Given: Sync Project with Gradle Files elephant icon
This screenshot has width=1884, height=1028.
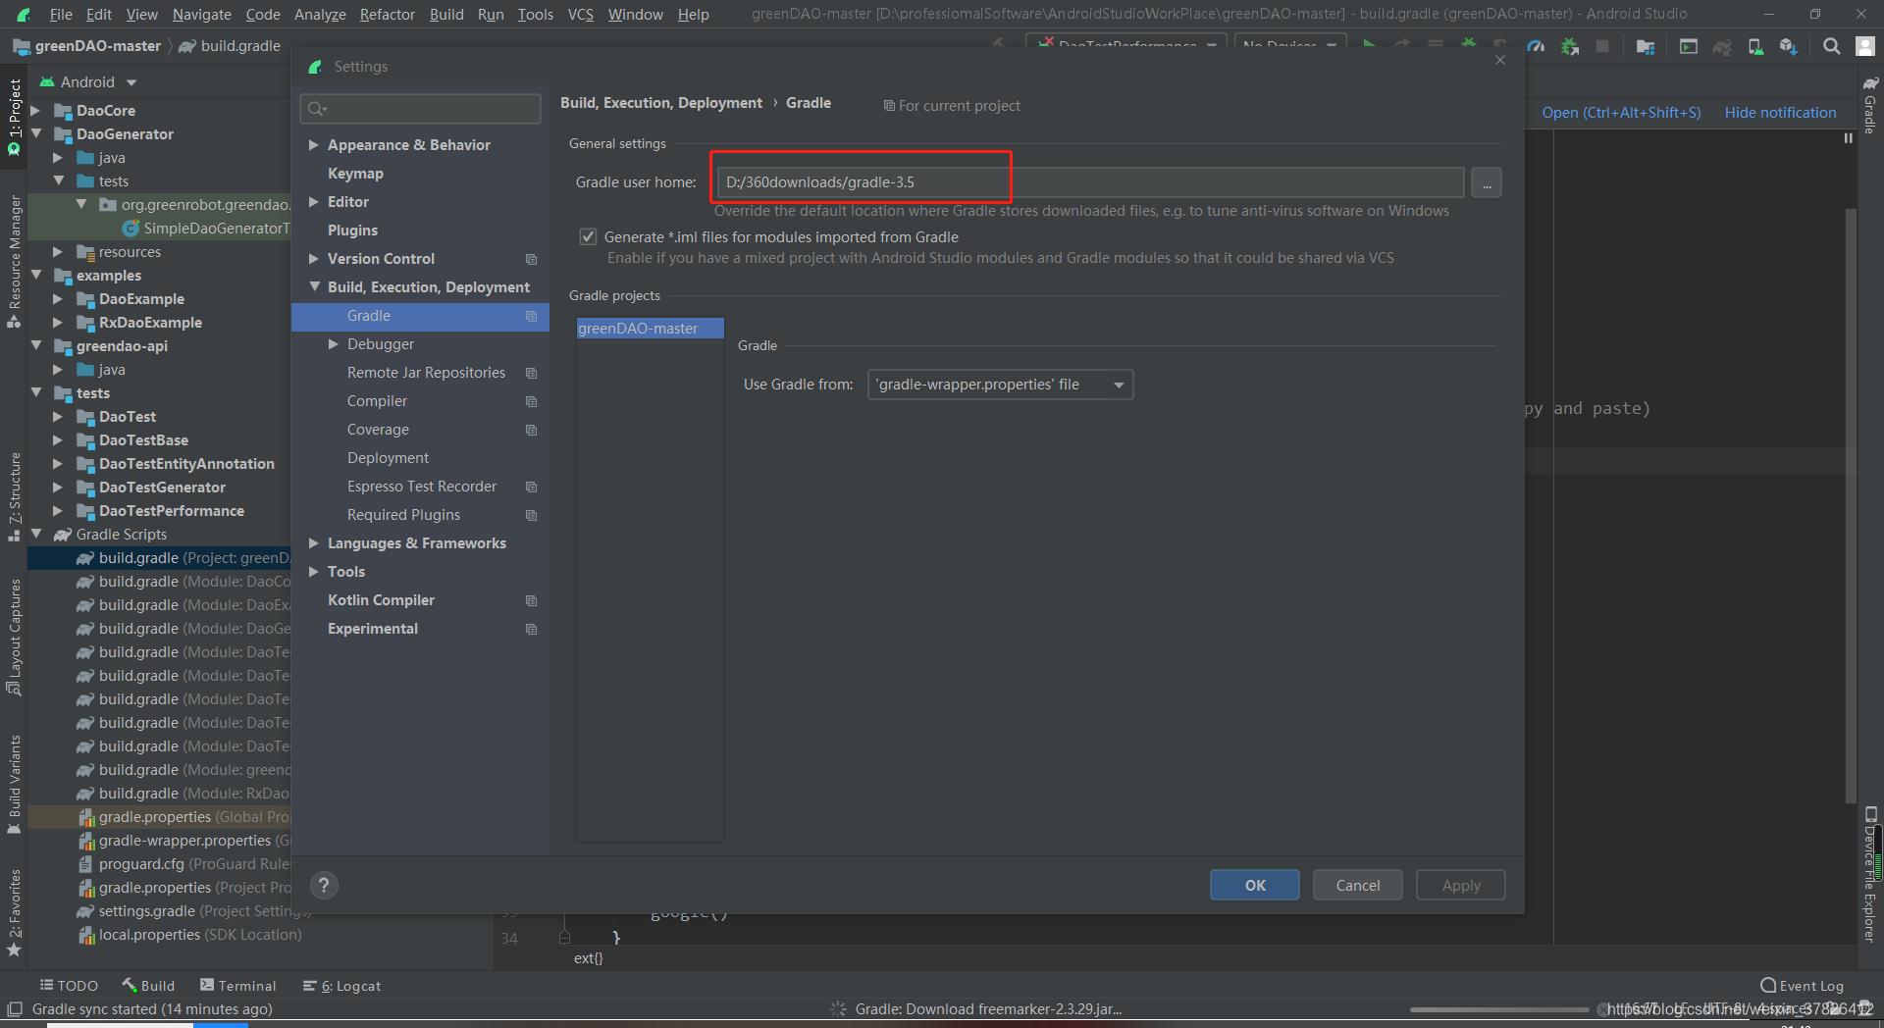Looking at the screenshot, I should (x=1722, y=46).
